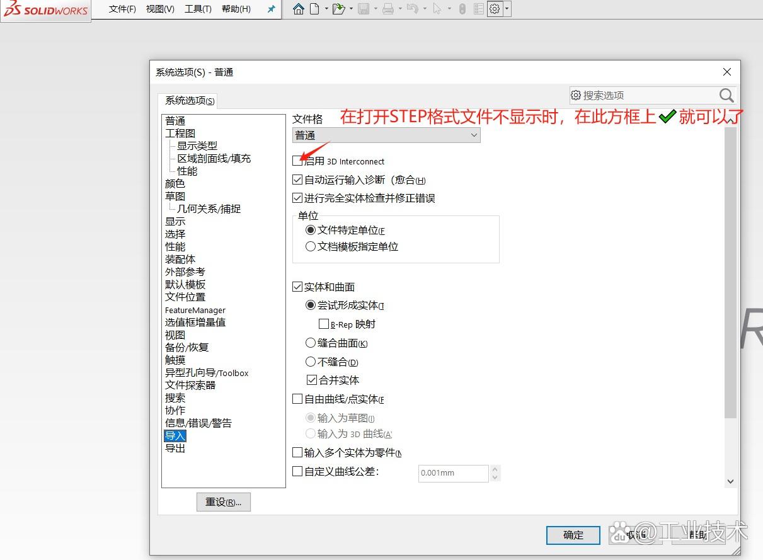Screen dimensions: 763x560
Task: Click the options panel vertical scrollbar thumb
Action: pyautogui.click(x=730, y=273)
